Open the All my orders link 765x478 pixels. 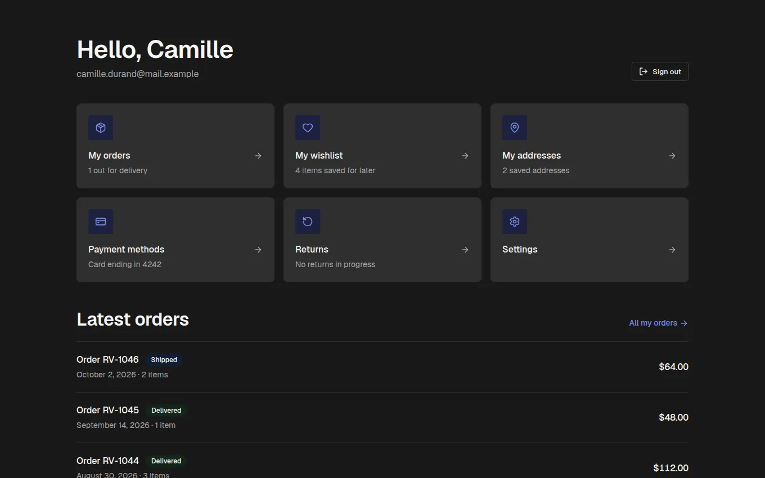tap(658, 323)
